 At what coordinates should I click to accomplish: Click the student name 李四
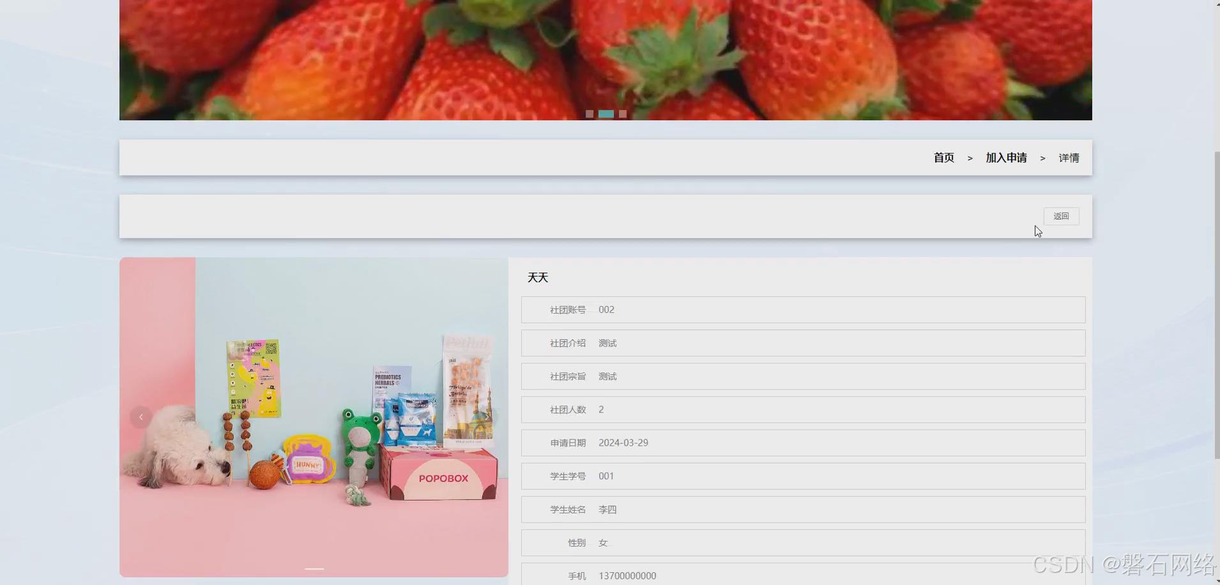tap(607, 510)
